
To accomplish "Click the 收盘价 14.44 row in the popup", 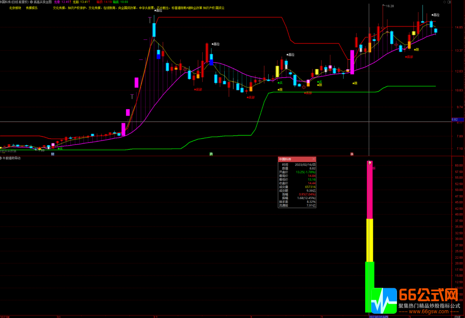I will 297,183.
